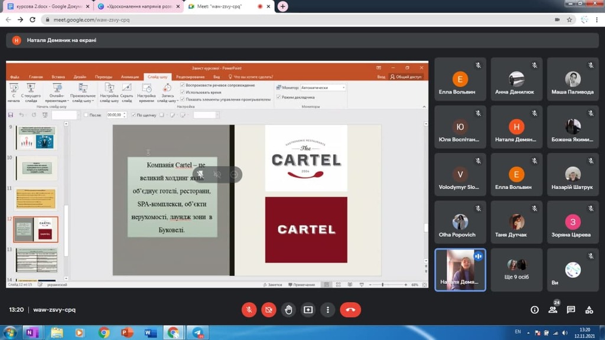Show the participants list with 24 badge
605x340 pixels.
553,309
